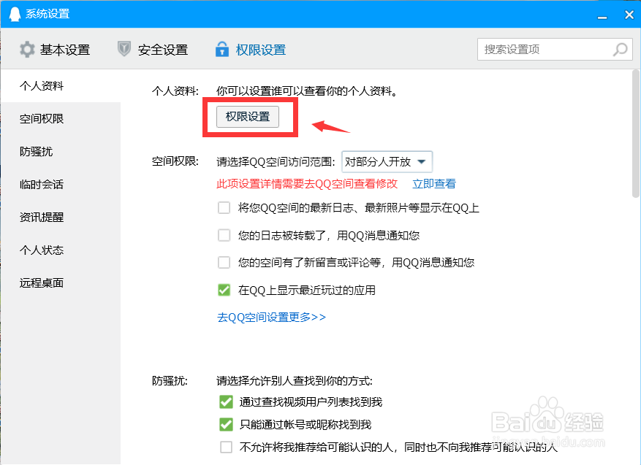
Task: Click the 防骚扰: section label in content
Action: click(170, 381)
